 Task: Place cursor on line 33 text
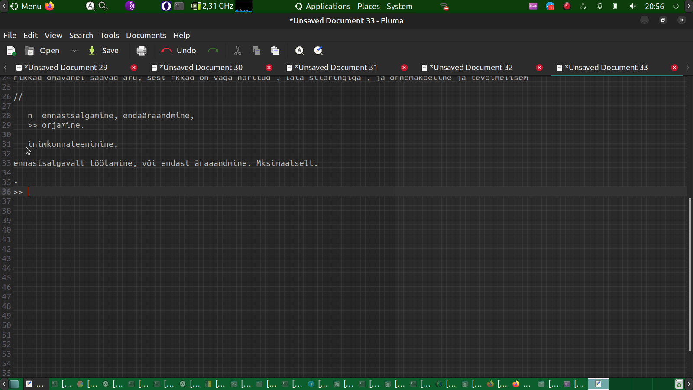click(x=165, y=163)
